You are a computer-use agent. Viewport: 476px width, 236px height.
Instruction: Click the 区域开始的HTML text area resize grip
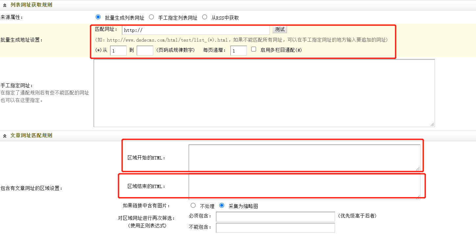click(418, 168)
